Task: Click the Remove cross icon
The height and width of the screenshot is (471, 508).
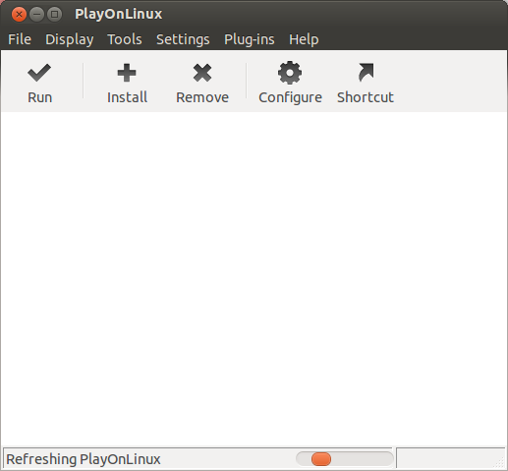Action: pyautogui.click(x=202, y=73)
